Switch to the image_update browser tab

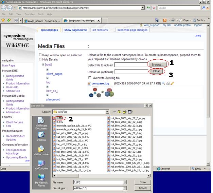tap(42, 21)
